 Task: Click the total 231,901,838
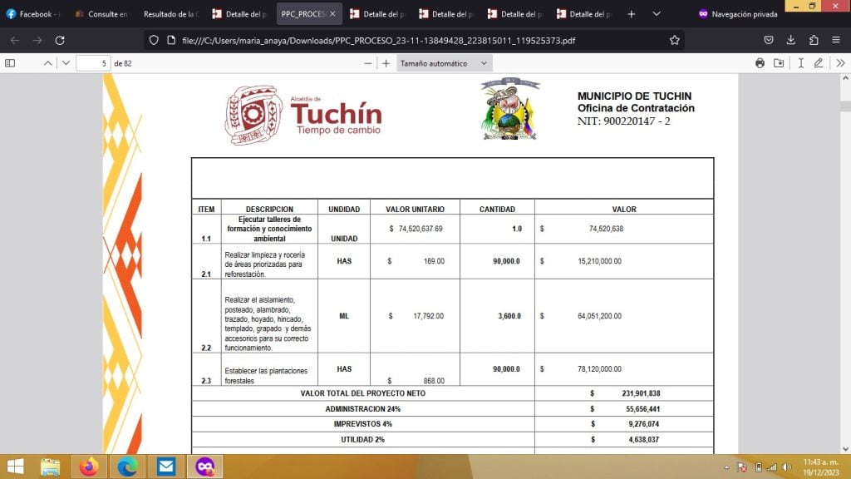point(641,393)
